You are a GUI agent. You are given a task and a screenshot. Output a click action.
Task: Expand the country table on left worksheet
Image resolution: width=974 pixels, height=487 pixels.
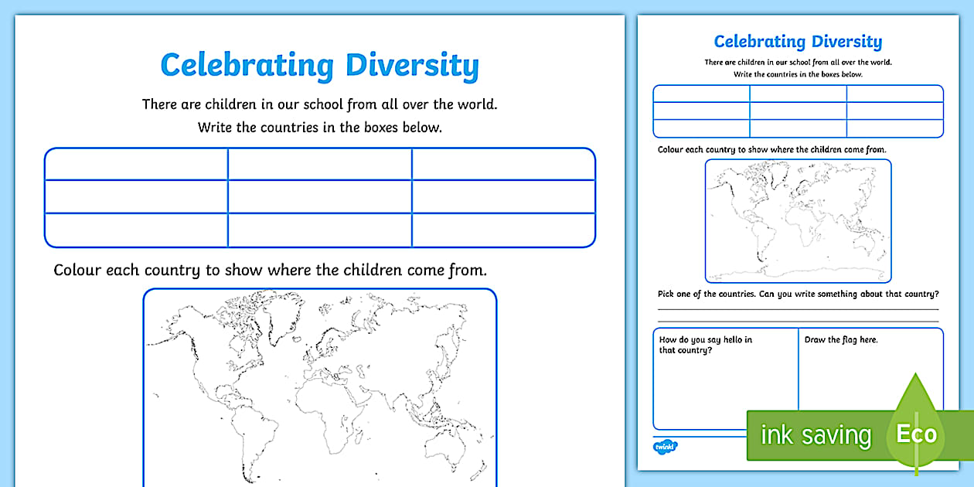point(319,195)
